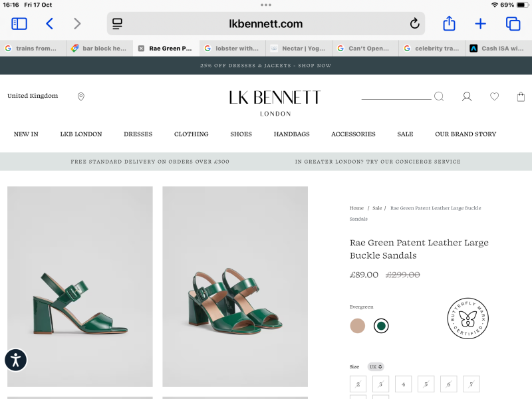Tap the address bar showing lkbennett.com

(265, 24)
